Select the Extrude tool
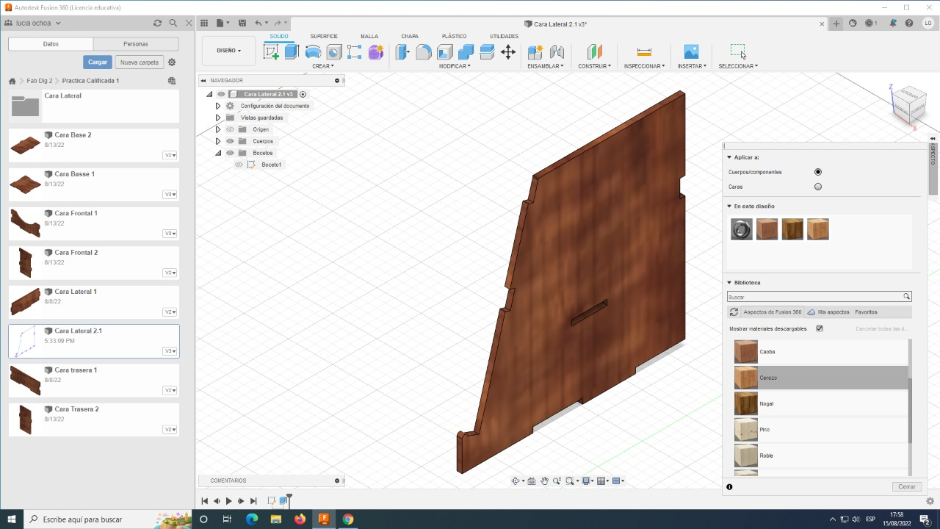Image resolution: width=940 pixels, height=529 pixels. click(x=292, y=51)
